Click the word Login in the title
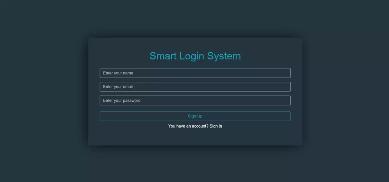 coord(192,56)
